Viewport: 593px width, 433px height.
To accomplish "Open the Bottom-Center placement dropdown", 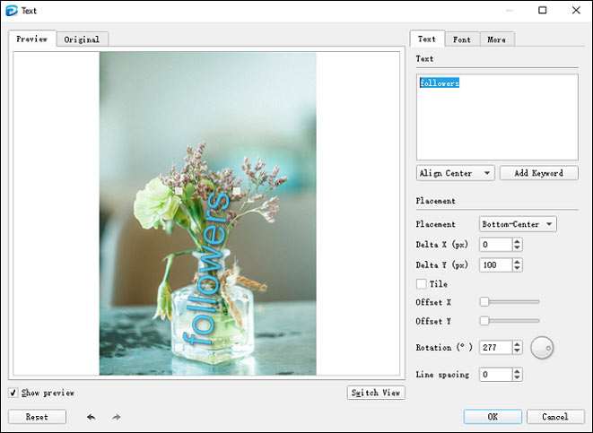I will pos(518,224).
